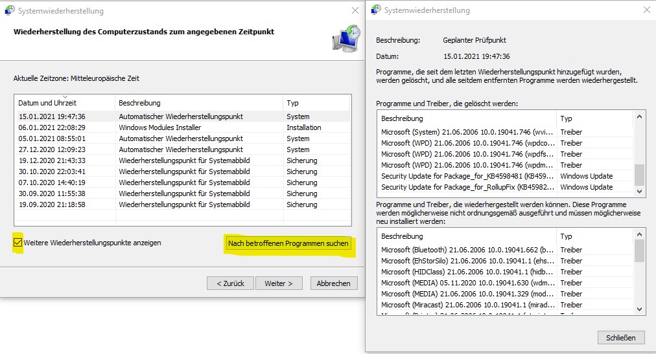The image size is (656, 354).
Task: Select the Microsoft (WPD) wpdm driver row
Action: click(x=506, y=165)
